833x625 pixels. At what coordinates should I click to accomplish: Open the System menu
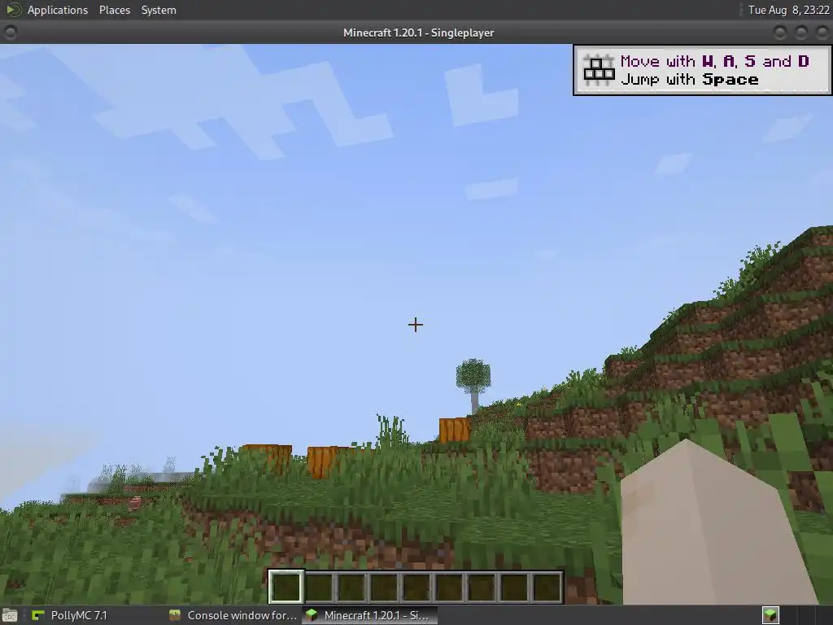coord(159,10)
